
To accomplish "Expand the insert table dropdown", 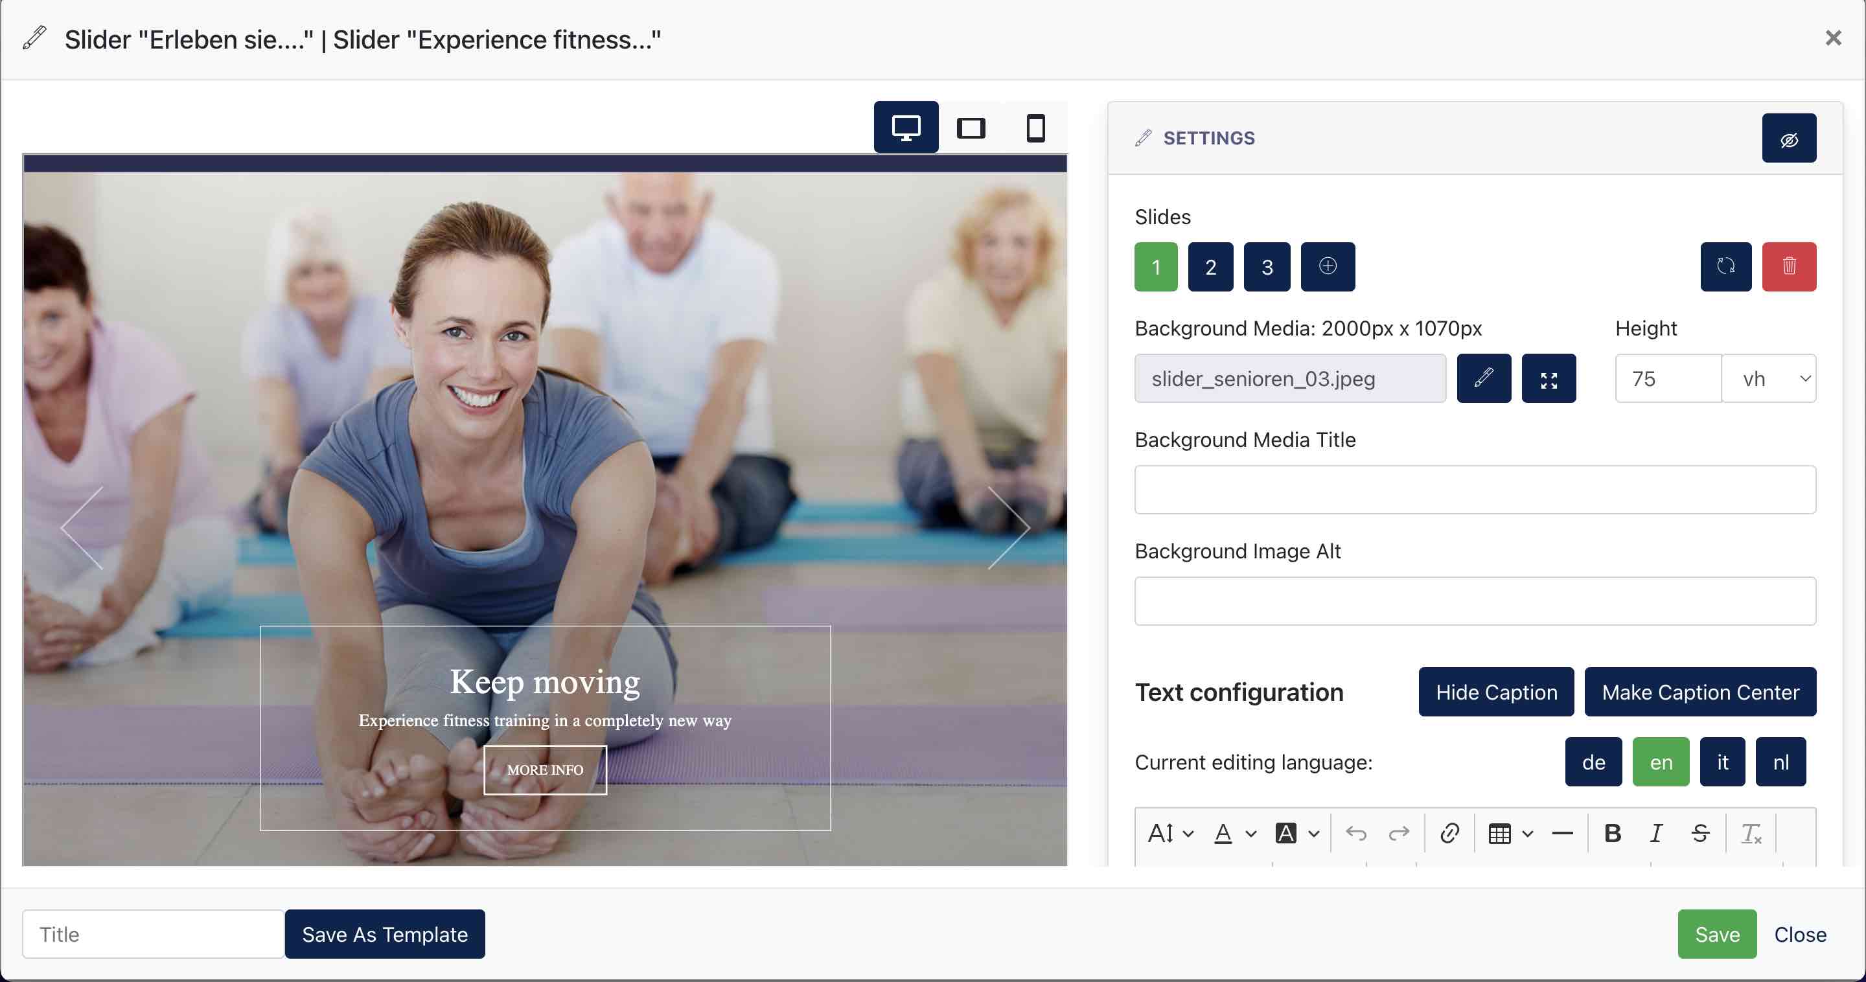I will [1510, 833].
